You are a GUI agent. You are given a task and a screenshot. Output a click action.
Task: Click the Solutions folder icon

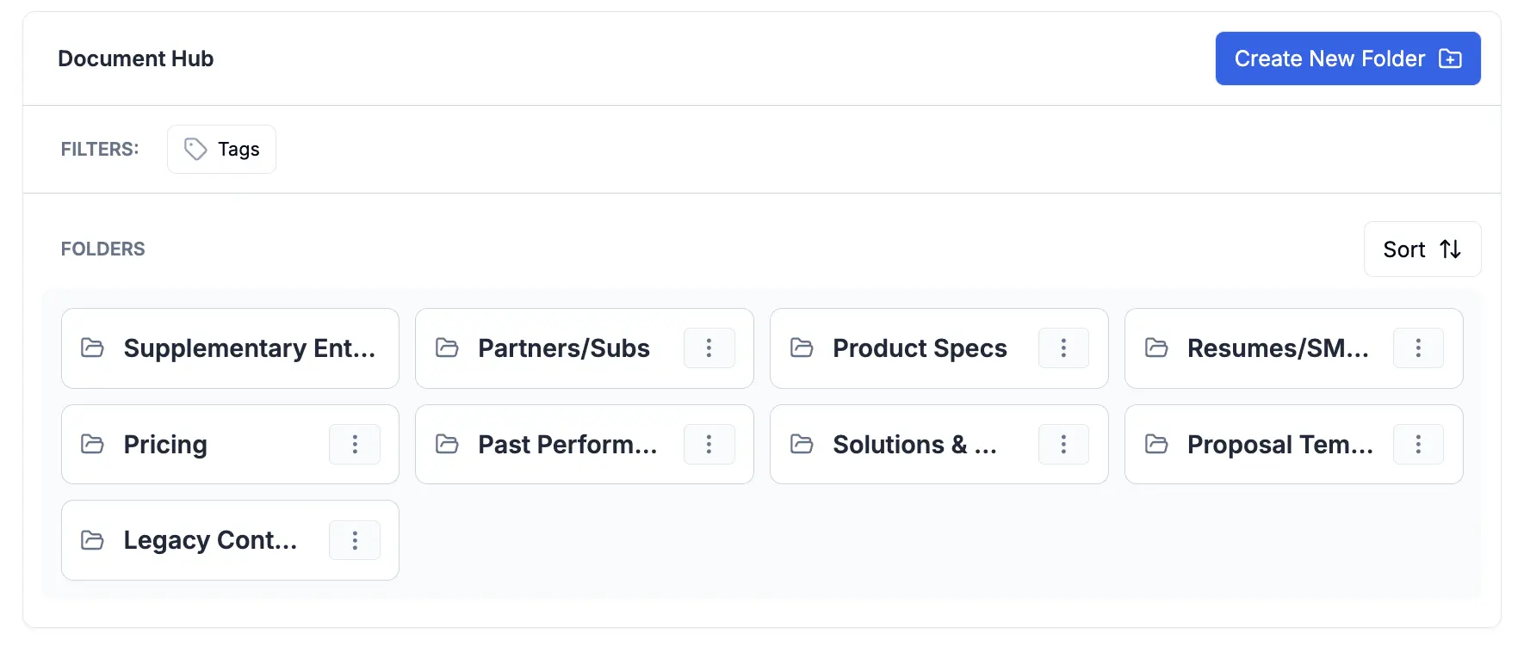[x=802, y=445]
